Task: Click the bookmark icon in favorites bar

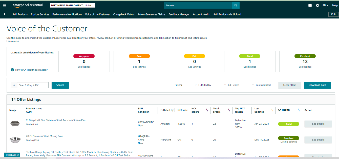Action: coord(5,14)
